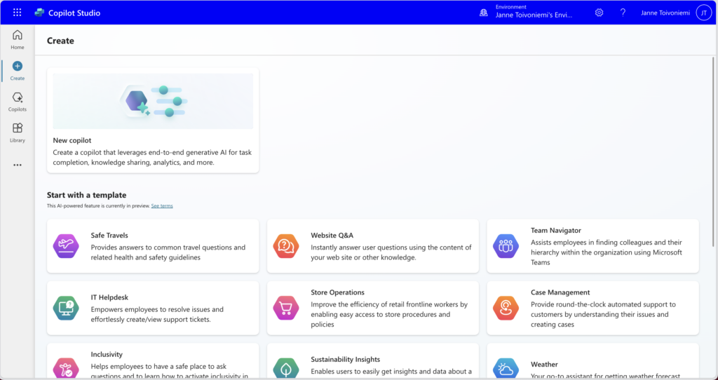The width and height of the screenshot is (718, 380).
Task: Click the Safe Travels airplane icon
Action: pos(66,246)
